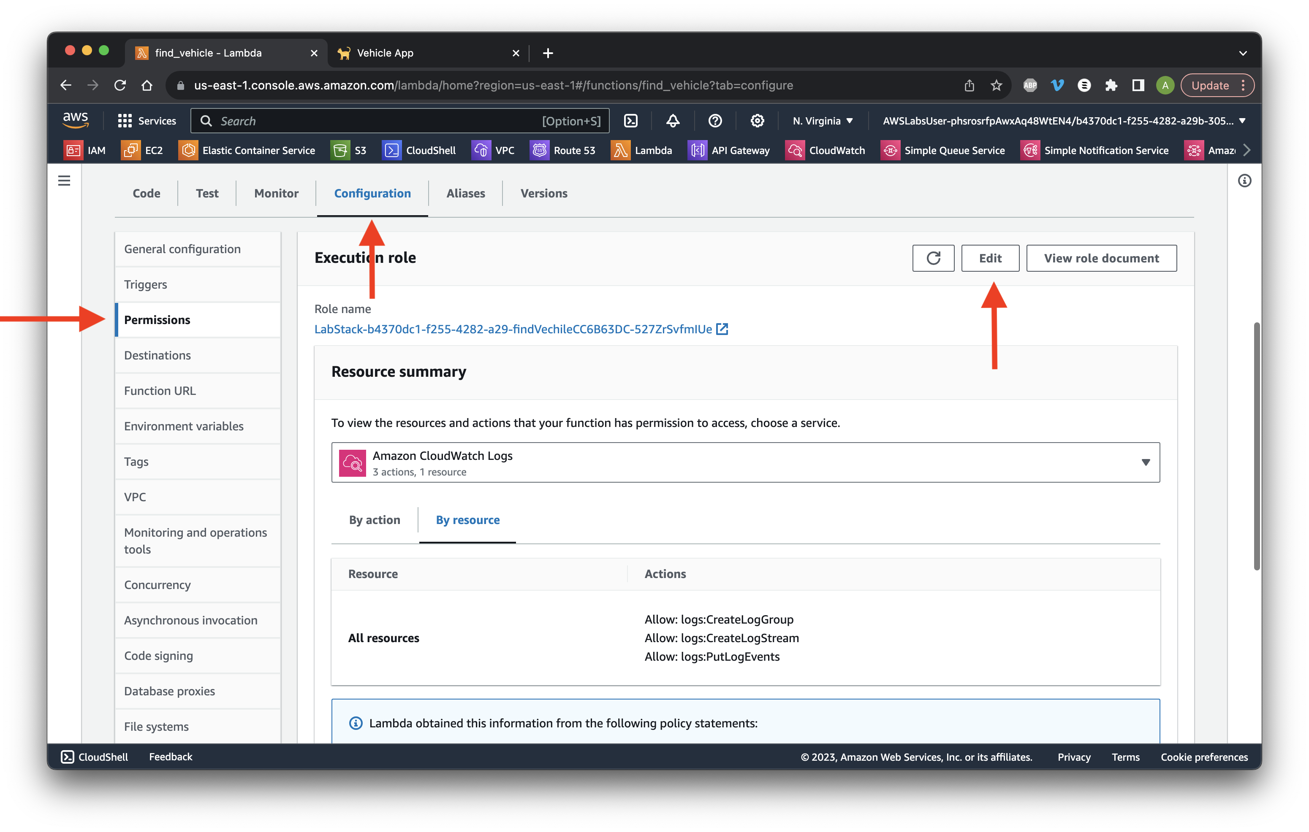
Task: Select Environment variables in side menu
Action: 198,426
